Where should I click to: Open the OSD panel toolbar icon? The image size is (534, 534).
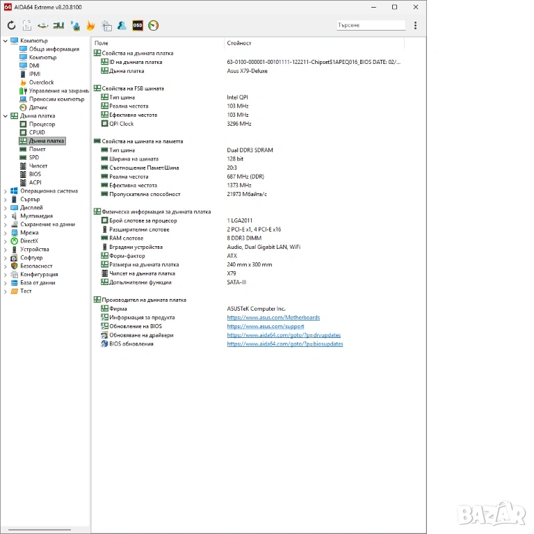[x=138, y=26]
